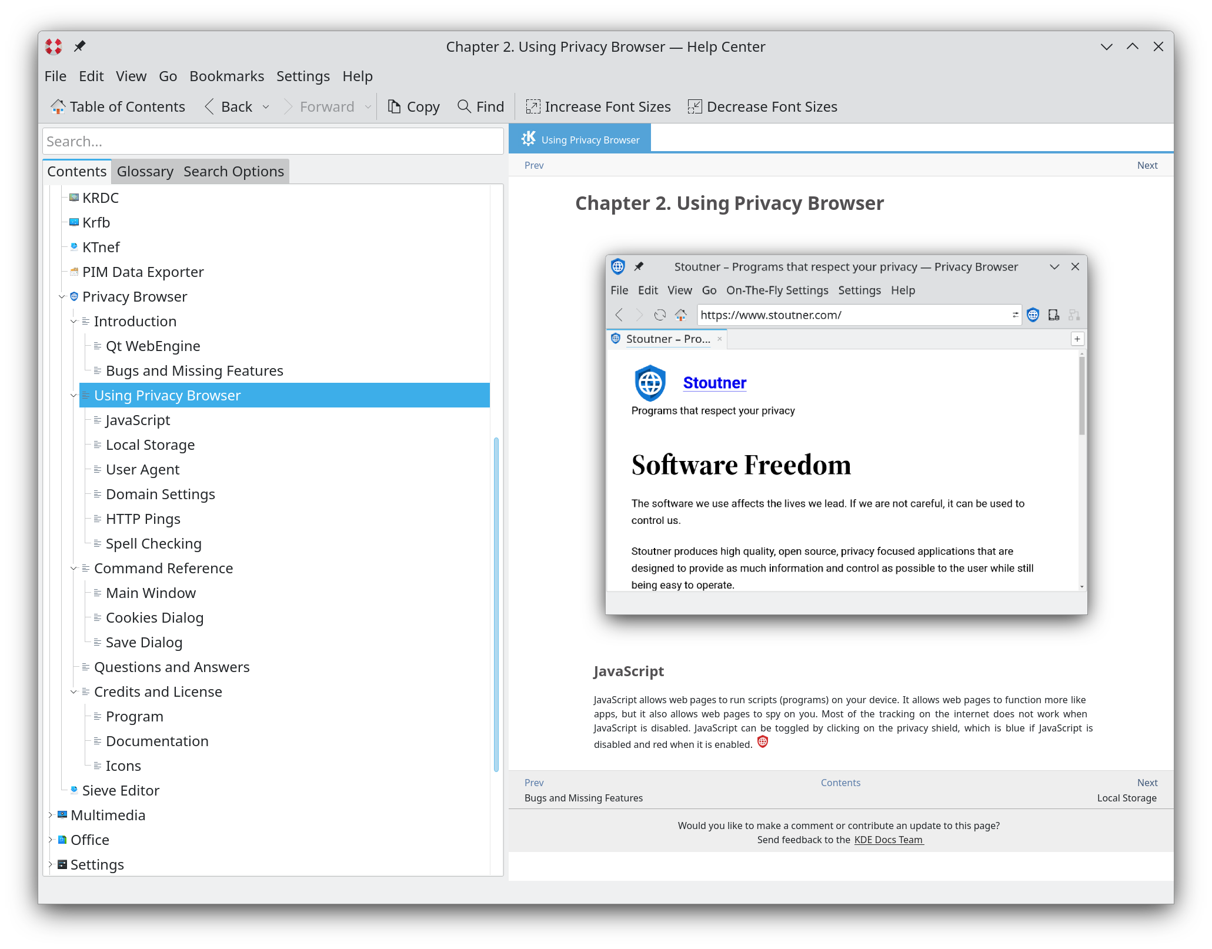
Task: Open the Go menu
Action: click(168, 76)
